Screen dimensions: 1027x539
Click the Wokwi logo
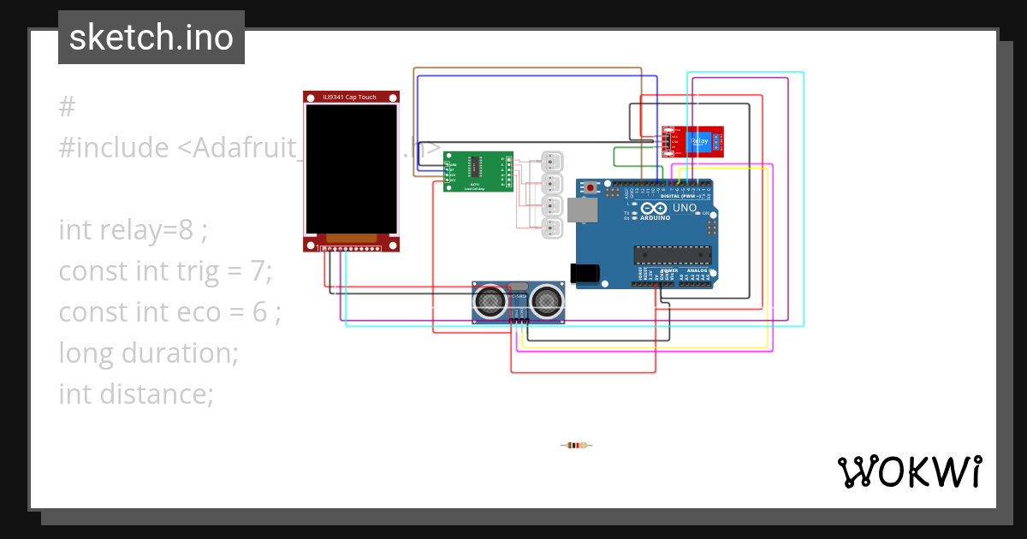[910, 471]
